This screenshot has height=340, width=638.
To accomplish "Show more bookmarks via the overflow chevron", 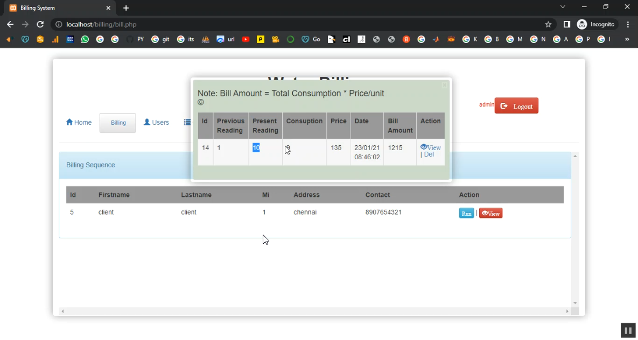I will click(x=627, y=39).
